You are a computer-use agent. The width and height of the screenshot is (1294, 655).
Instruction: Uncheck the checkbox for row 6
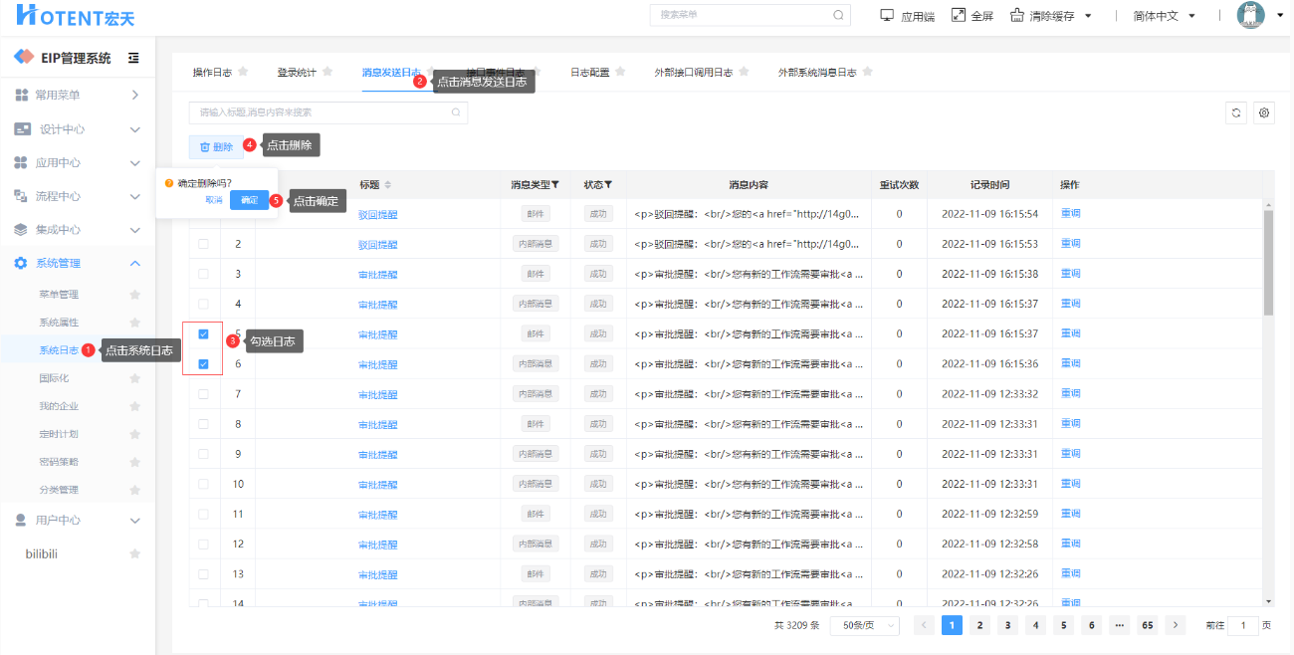(x=203, y=364)
